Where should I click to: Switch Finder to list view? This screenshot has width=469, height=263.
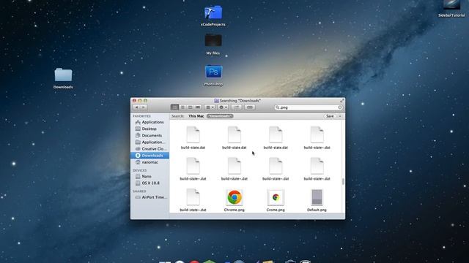coord(182,107)
